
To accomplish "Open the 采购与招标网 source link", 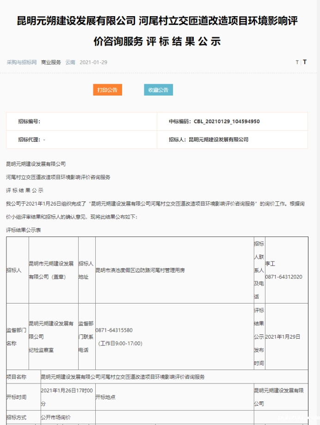I will click(x=21, y=62).
